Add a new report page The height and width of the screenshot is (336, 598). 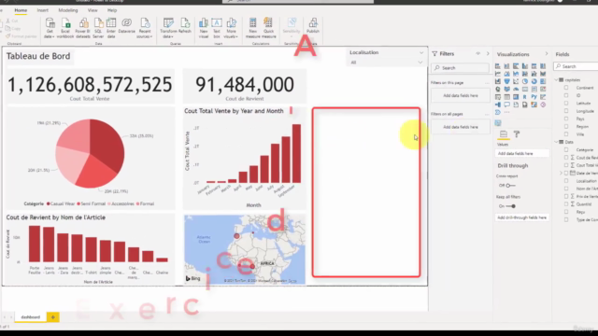[53, 317]
